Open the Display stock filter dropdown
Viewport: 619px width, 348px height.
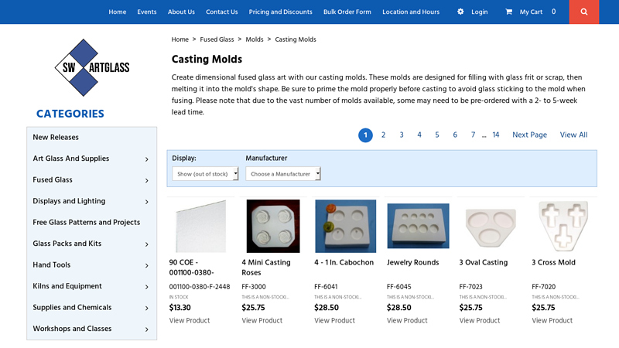(x=205, y=174)
